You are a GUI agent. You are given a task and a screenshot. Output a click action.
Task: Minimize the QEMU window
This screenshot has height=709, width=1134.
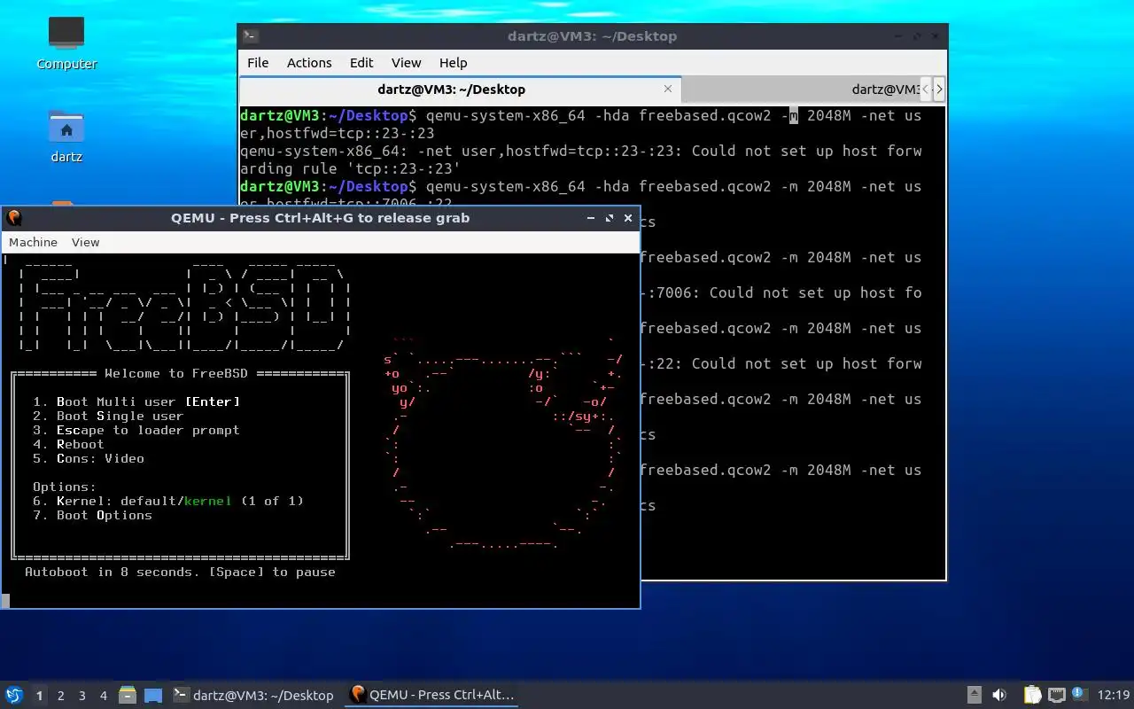click(x=591, y=218)
